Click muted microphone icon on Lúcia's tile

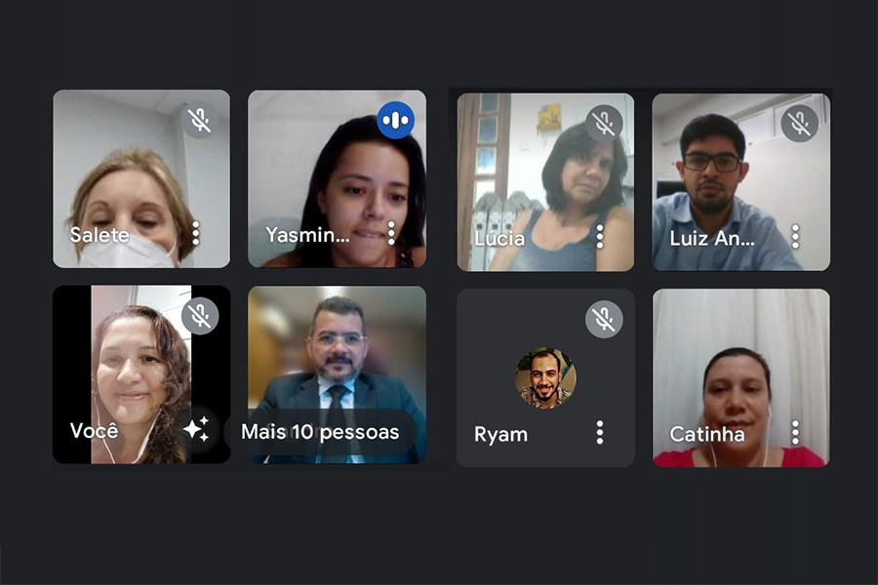[604, 123]
